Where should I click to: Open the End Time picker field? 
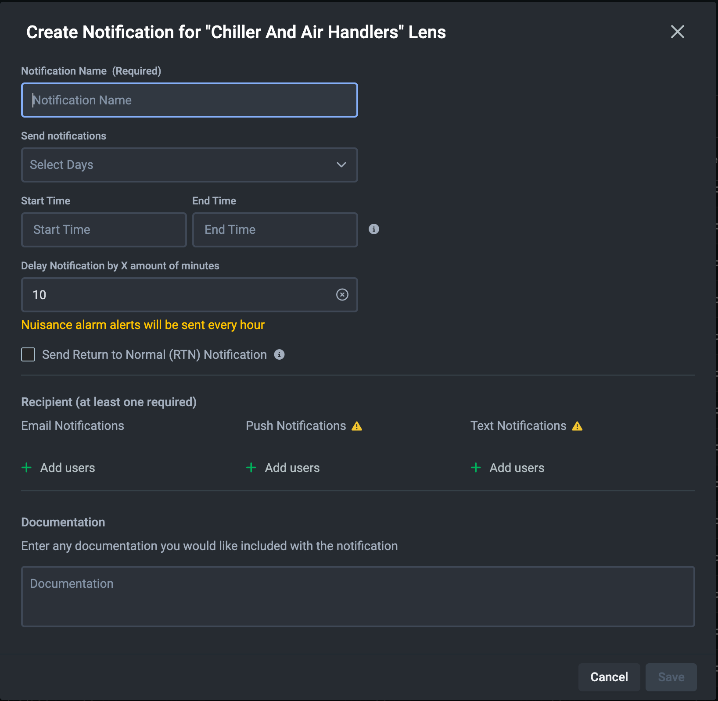point(275,230)
